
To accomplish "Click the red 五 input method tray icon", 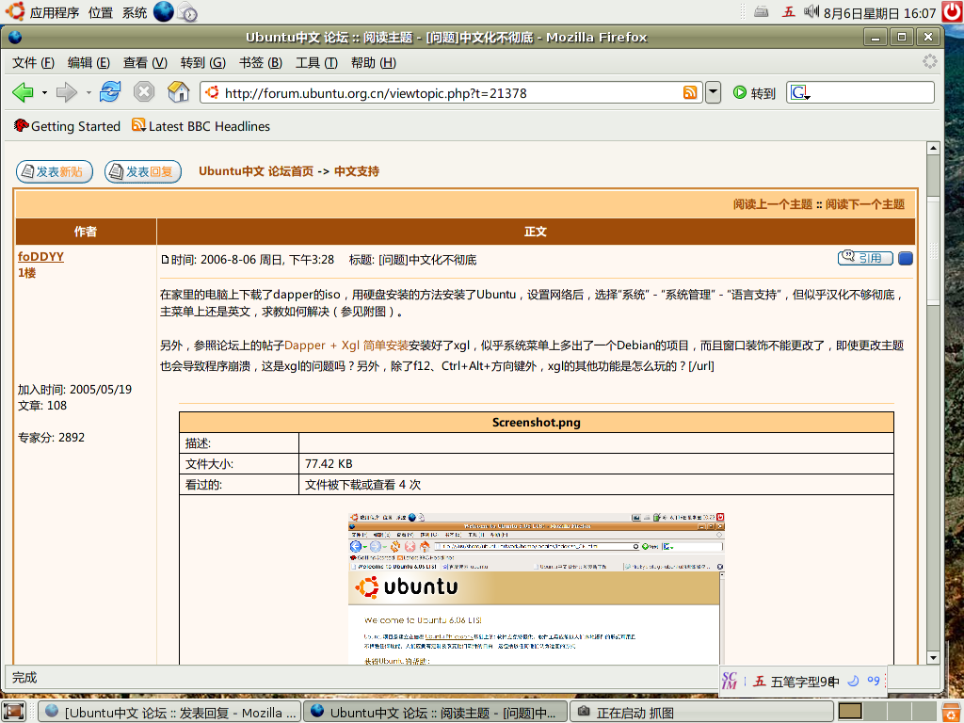I will pos(788,11).
